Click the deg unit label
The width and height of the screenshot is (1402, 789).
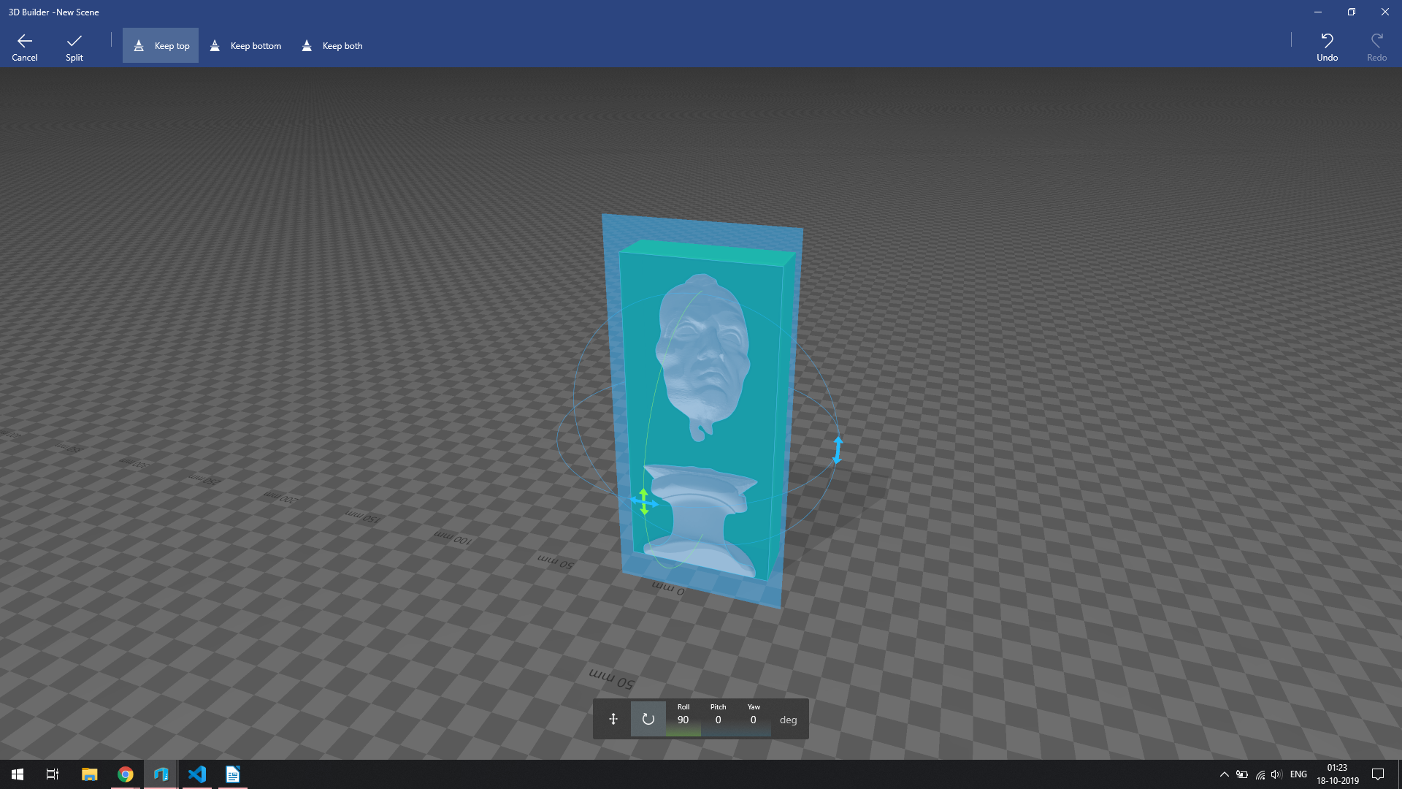click(788, 720)
